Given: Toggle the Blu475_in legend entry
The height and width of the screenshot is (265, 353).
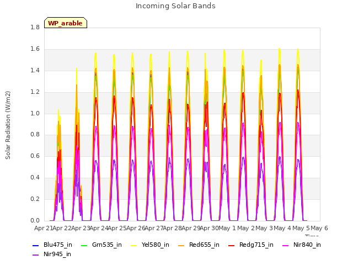Looking at the screenshot, I should [x=52, y=245].
